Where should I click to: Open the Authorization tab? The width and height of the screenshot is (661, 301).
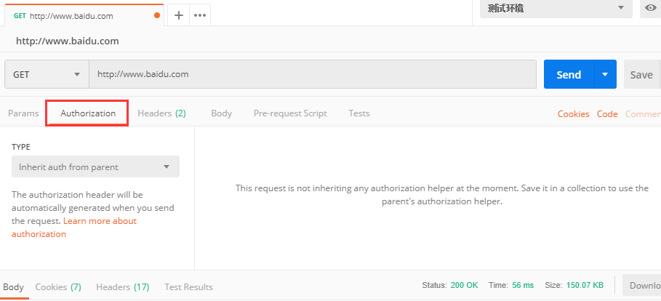pyautogui.click(x=88, y=113)
